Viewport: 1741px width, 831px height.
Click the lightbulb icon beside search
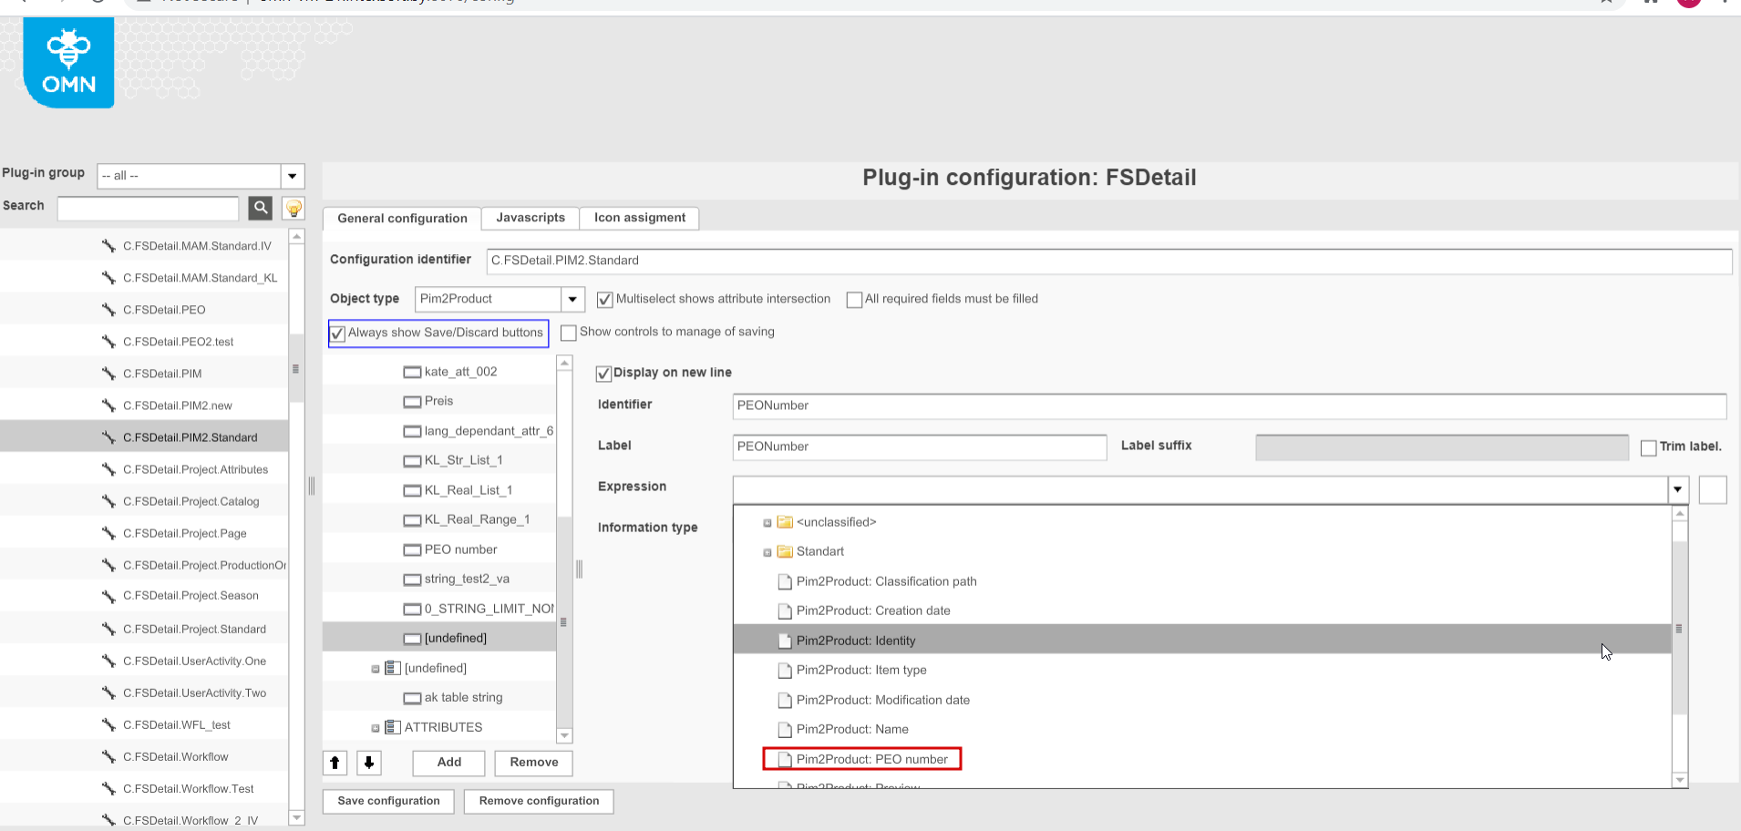293,208
